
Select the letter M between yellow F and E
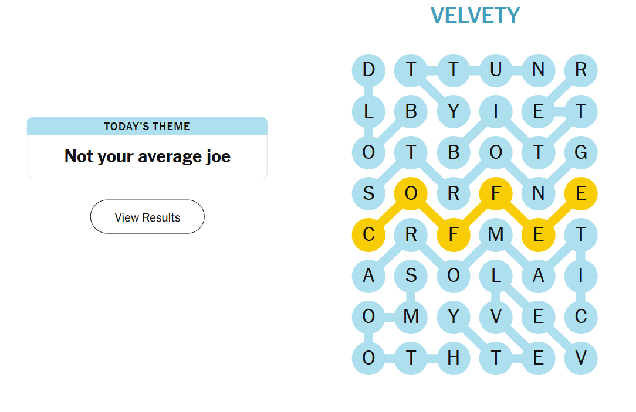point(496,234)
